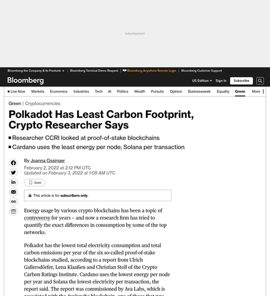The image size is (270, 296).
Task: Open the US Edition dropdown
Action: tap(202, 81)
